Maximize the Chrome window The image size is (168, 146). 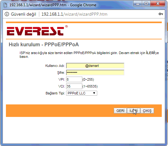146,4
